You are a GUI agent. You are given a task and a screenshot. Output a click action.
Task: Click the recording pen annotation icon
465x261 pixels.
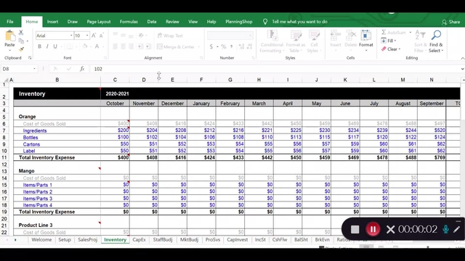[x=456, y=229]
